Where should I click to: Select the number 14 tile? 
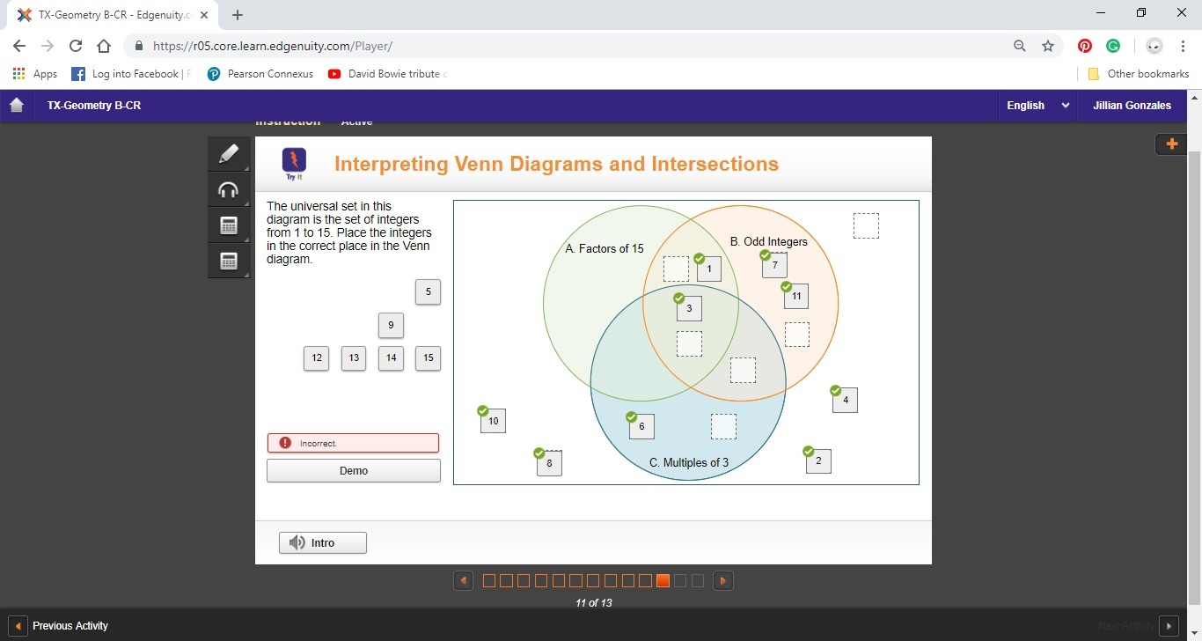(391, 358)
